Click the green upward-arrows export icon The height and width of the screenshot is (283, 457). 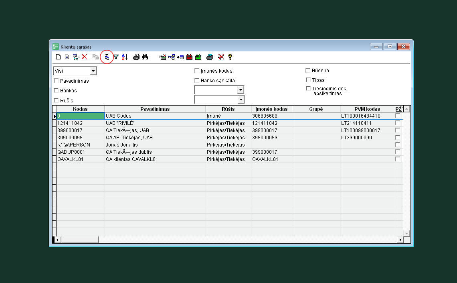198,57
